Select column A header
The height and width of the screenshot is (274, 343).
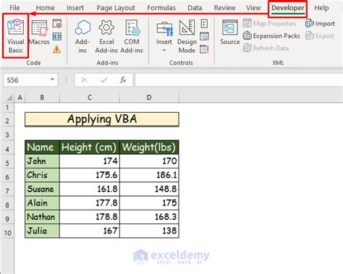[x=20, y=98]
